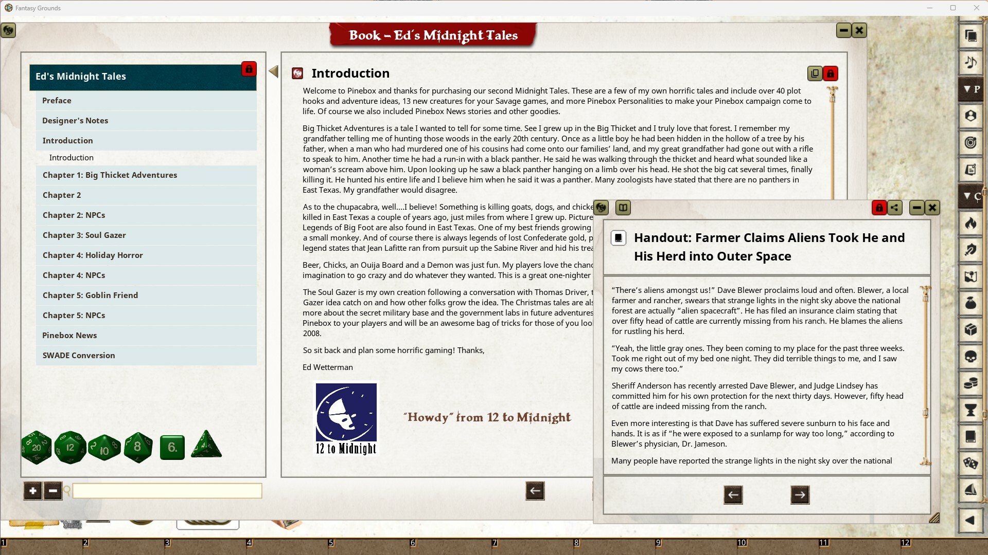This screenshot has width=988, height=555.
Task: Toggle the red lock on the Farmer handout window
Action: tap(879, 208)
